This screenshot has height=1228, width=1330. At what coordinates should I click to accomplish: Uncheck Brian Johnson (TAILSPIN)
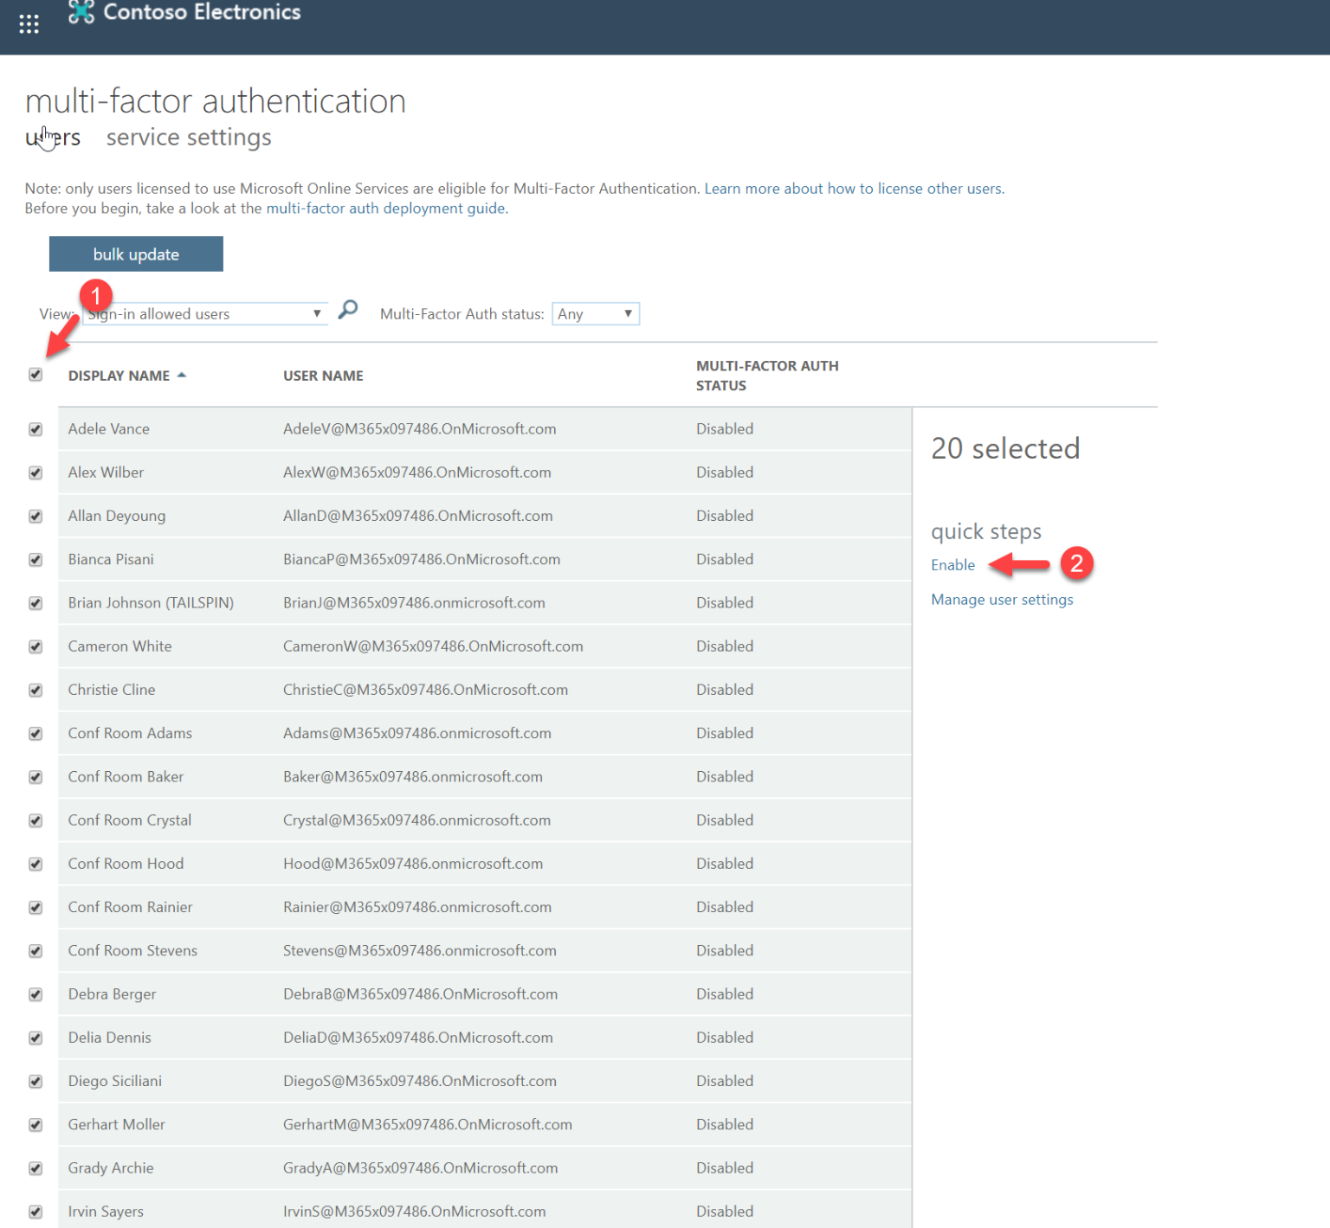pos(36,602)
